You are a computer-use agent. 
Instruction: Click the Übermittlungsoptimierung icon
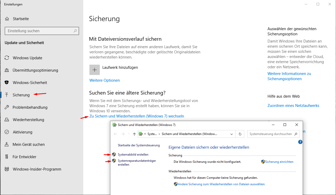point(7,70)
